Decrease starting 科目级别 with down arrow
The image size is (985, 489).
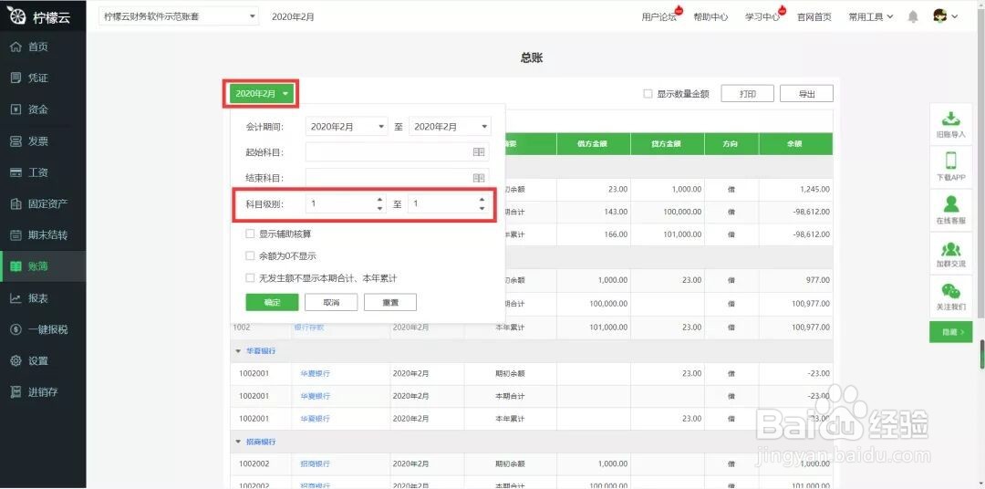(379, 208)
